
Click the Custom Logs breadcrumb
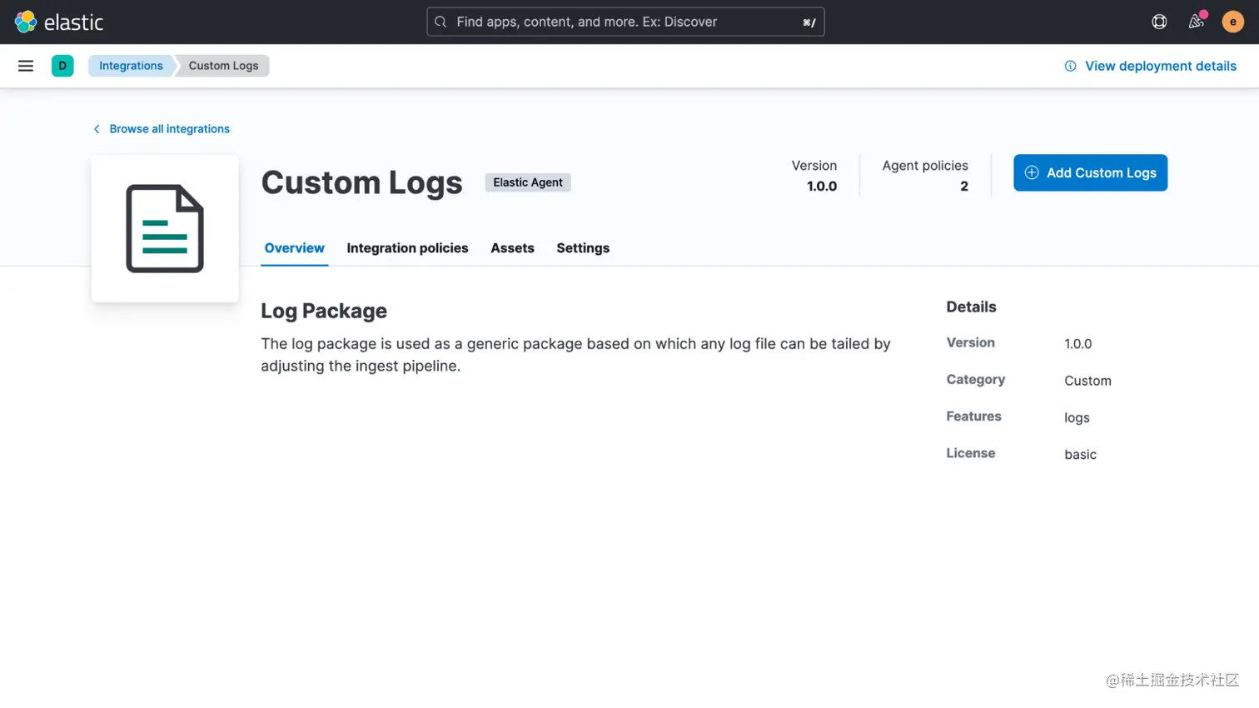[x=223, y=66]
